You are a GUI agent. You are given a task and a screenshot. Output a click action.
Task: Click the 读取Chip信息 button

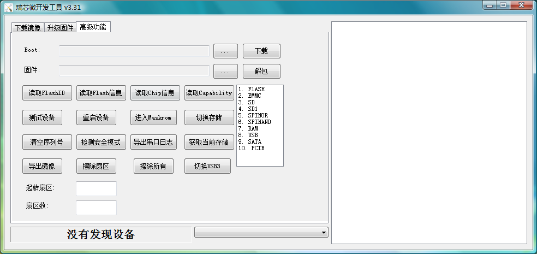[x=154, y=93]
